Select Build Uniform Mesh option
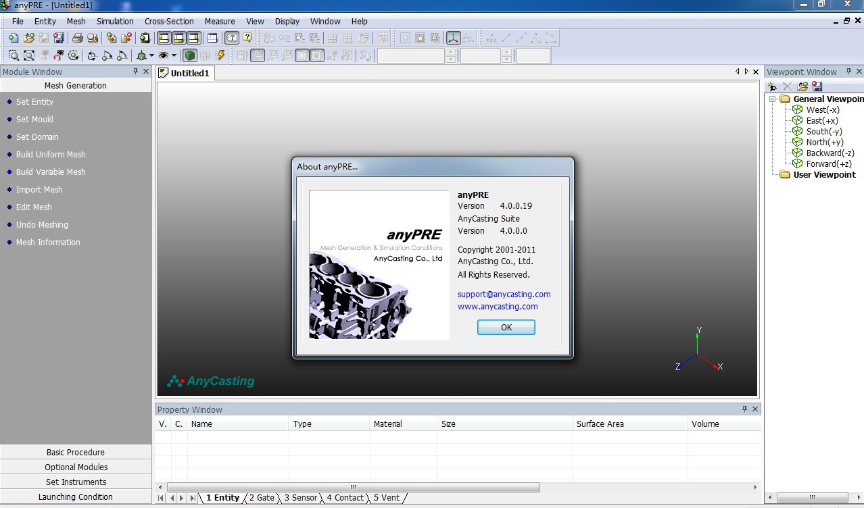864x508 pixels. coord(51,155)
